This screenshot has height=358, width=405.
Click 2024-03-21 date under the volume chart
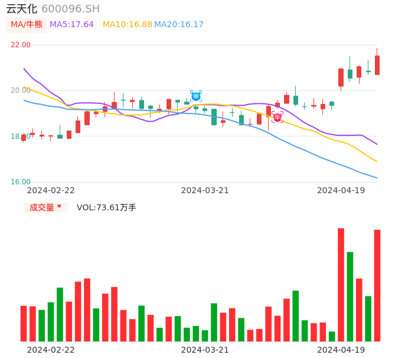click(205, 350)
